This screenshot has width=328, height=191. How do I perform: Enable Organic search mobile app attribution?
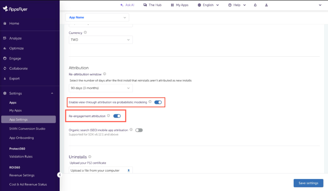[x=139, y=130]
